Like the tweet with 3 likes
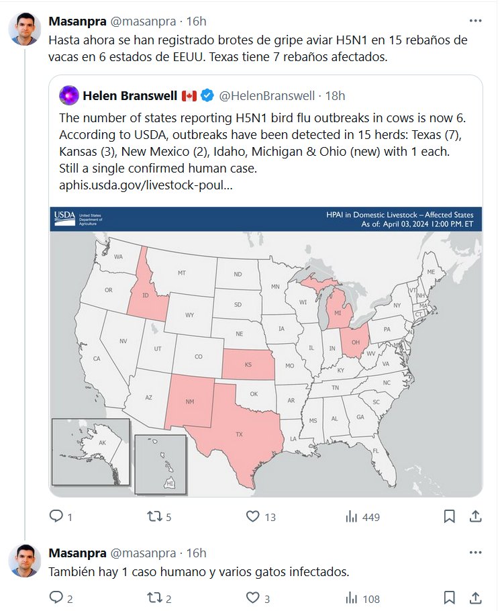Viewport: 502px width, 611px height. (253, 598)
